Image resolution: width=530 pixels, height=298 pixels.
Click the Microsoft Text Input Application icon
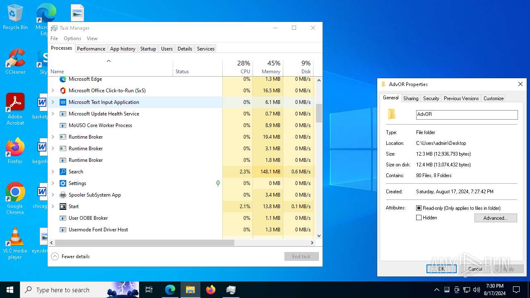tap(63, 102)
